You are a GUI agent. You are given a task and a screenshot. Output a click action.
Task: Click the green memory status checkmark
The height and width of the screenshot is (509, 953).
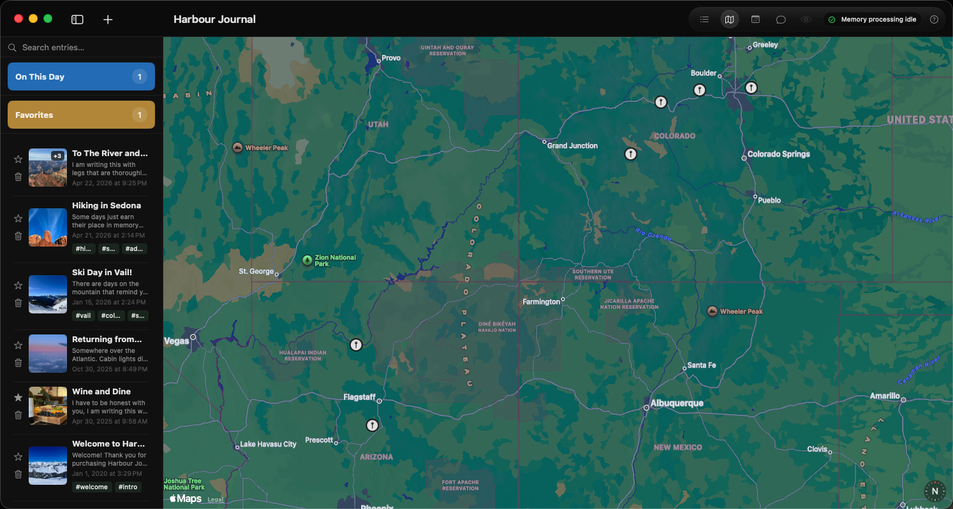pyautogui.click(x=832, y=20)
